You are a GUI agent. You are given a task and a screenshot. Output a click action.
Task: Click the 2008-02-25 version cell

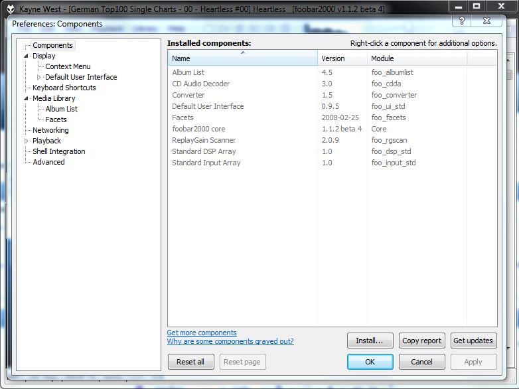tap(340, 117)
